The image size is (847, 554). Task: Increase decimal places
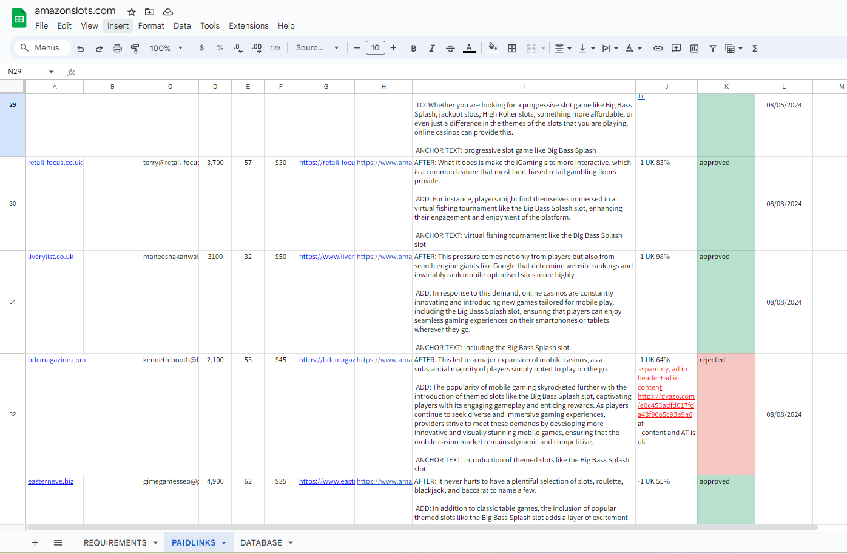point(257,48)
